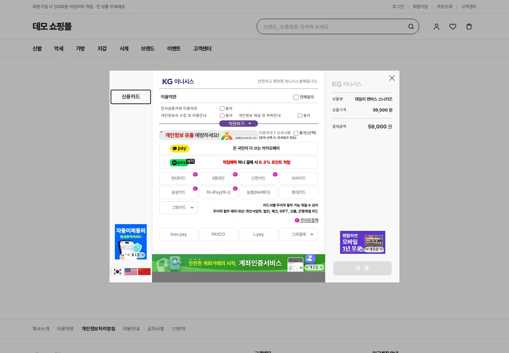Open the shopping bag icon
The image size is (509, 353).
coord(469,26)
